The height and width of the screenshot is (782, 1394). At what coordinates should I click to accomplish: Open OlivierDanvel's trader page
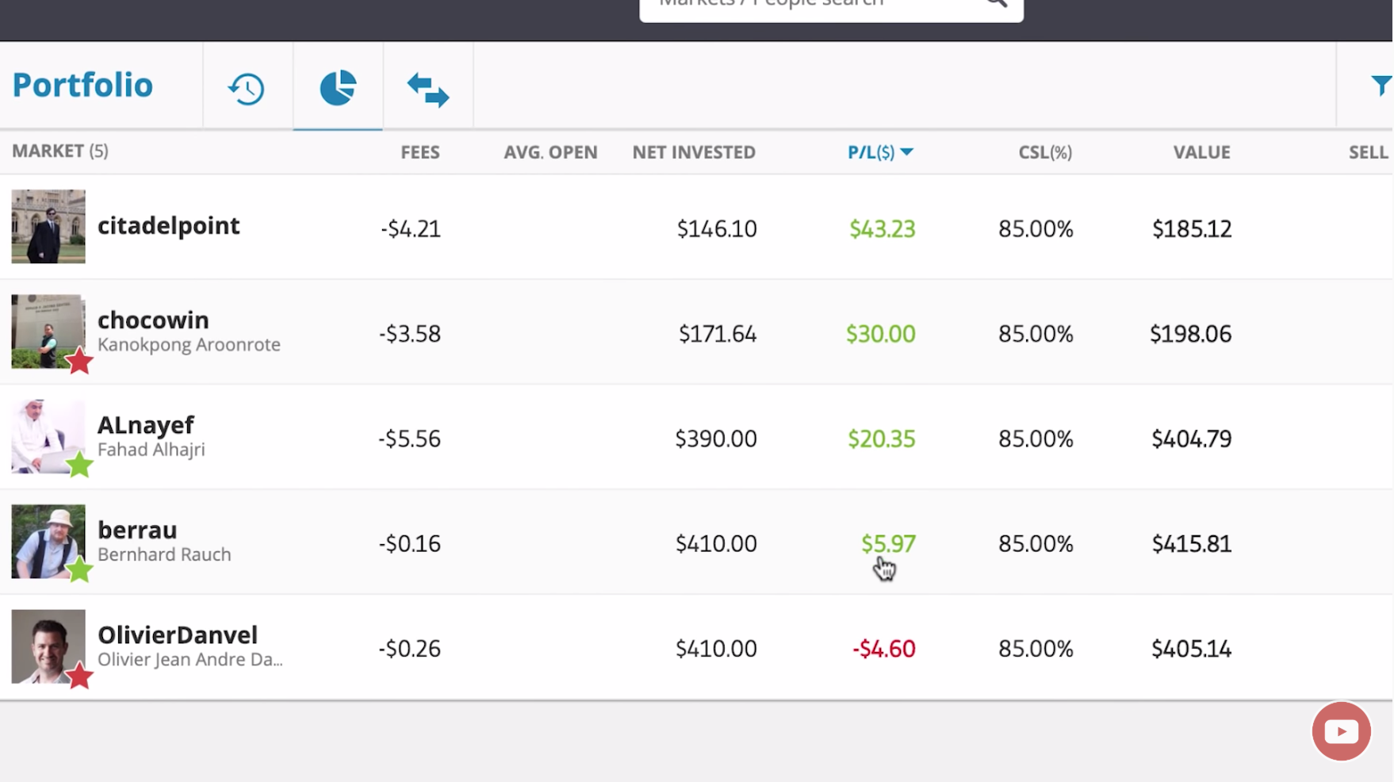click(x=178, y=634)
